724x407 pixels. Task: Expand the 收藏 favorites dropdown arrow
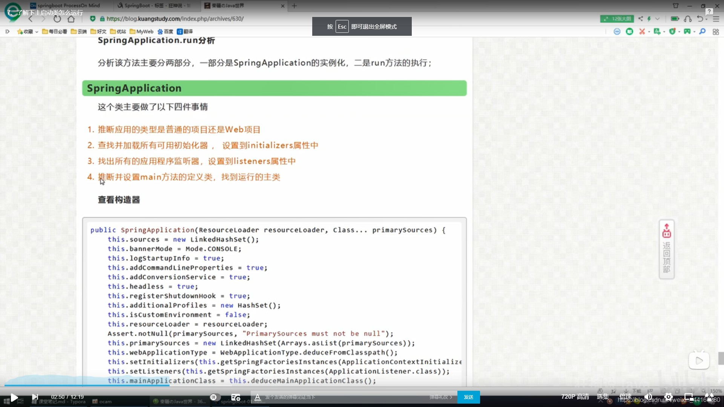[x=37, y=32]
